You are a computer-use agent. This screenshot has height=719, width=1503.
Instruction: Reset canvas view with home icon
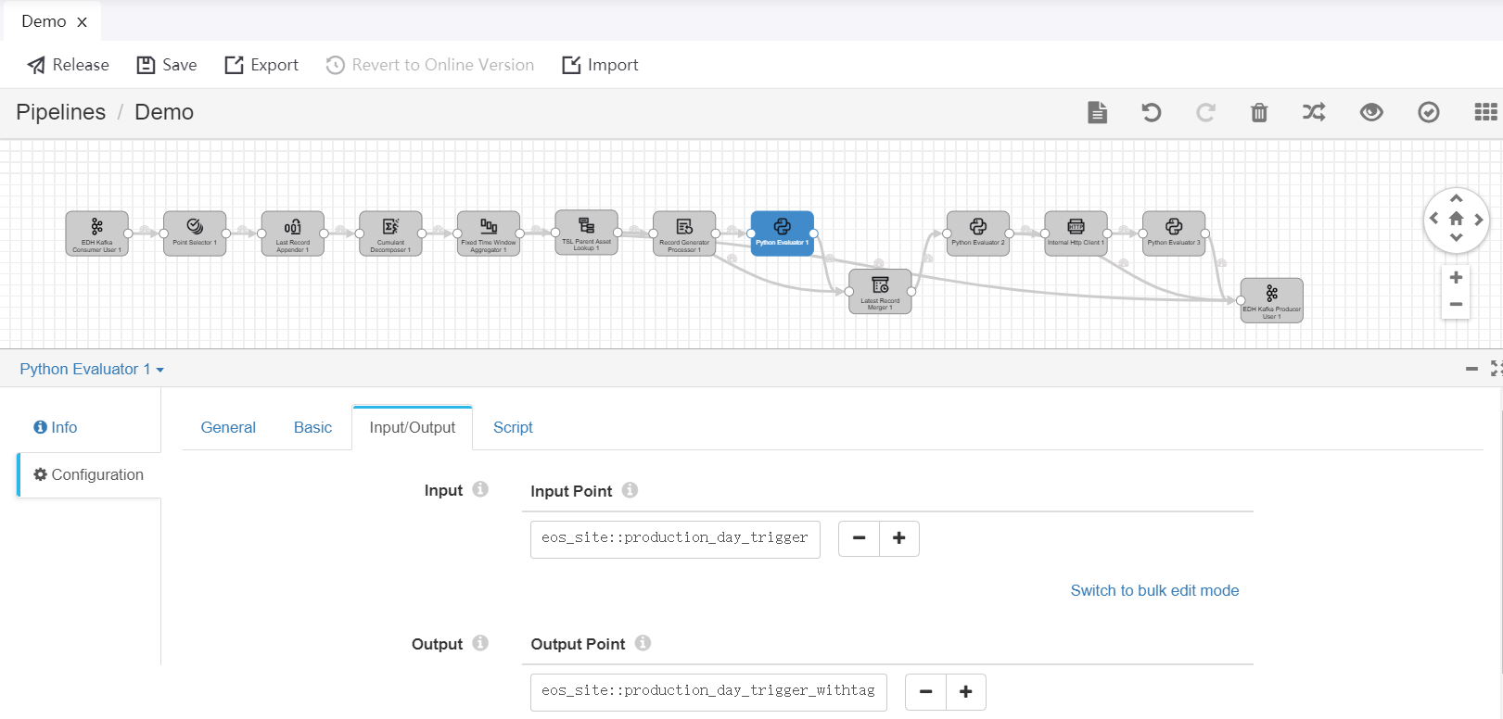click(x=1456, y=219)
